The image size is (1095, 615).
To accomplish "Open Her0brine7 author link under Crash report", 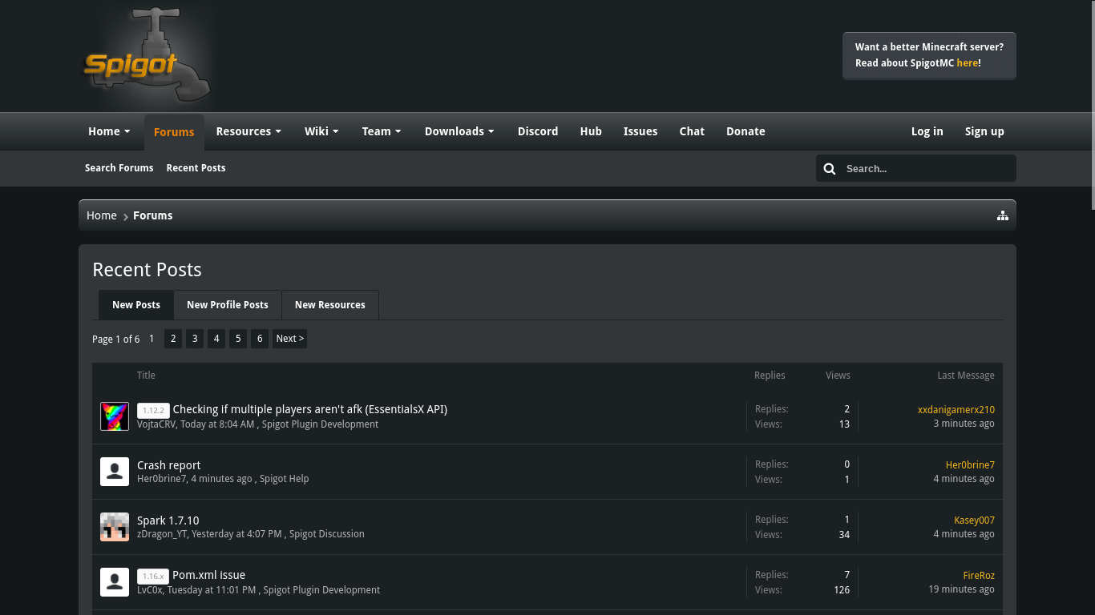I will pyautogui.click(x=162, y=479).
